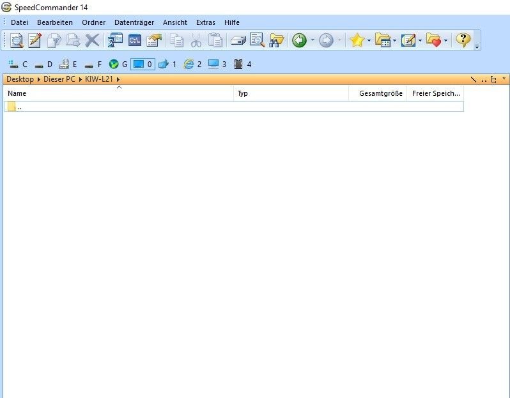Click the gray Forward arrow icon
This screenshot has height=398, width=510.
pos(326,41)
